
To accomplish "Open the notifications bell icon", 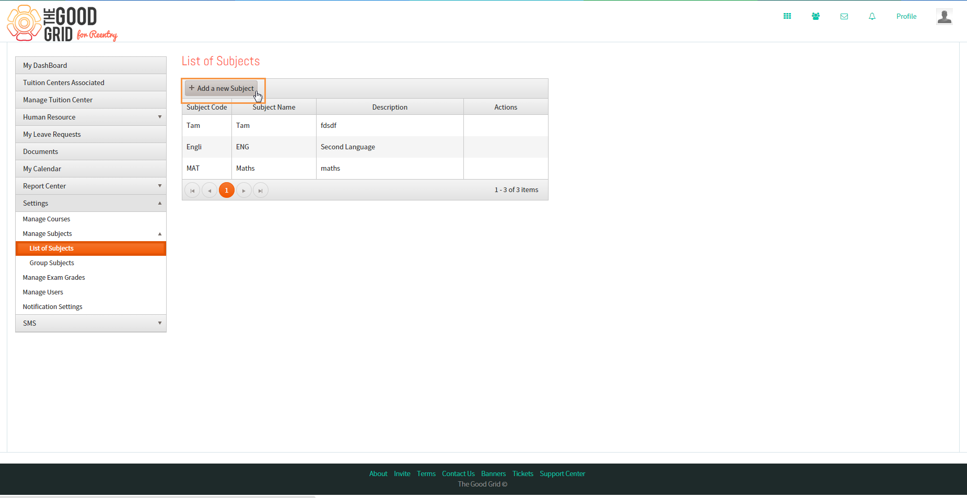I will tap(872, 16).
